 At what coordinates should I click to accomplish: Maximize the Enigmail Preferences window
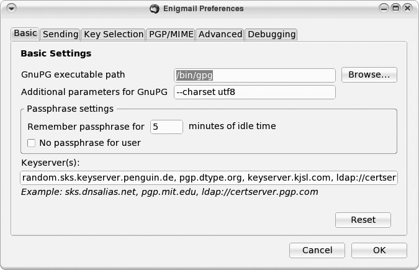coord(395,9)
